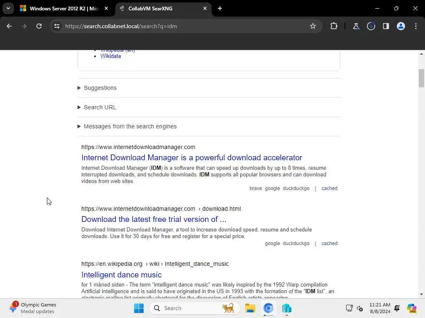425x318 pixels.
Task: Open Internet Download Manager powerful accelerator result
Action: (192, 158)
